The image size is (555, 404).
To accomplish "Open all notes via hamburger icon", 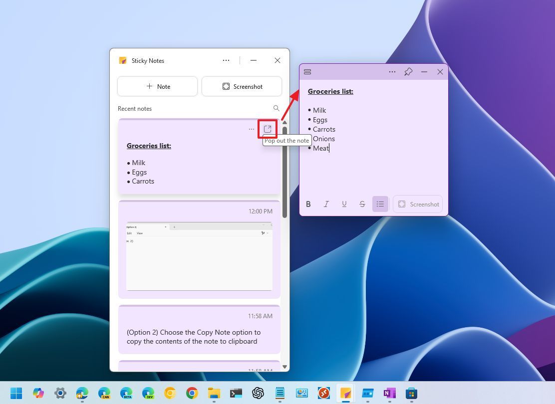I will tap(307, 71).
